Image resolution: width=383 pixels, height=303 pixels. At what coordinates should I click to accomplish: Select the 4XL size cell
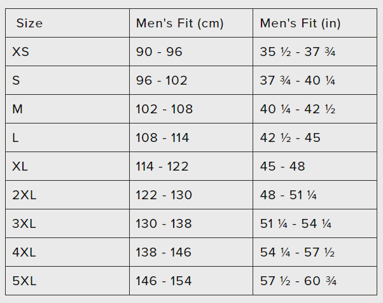(x=24, y=252)
